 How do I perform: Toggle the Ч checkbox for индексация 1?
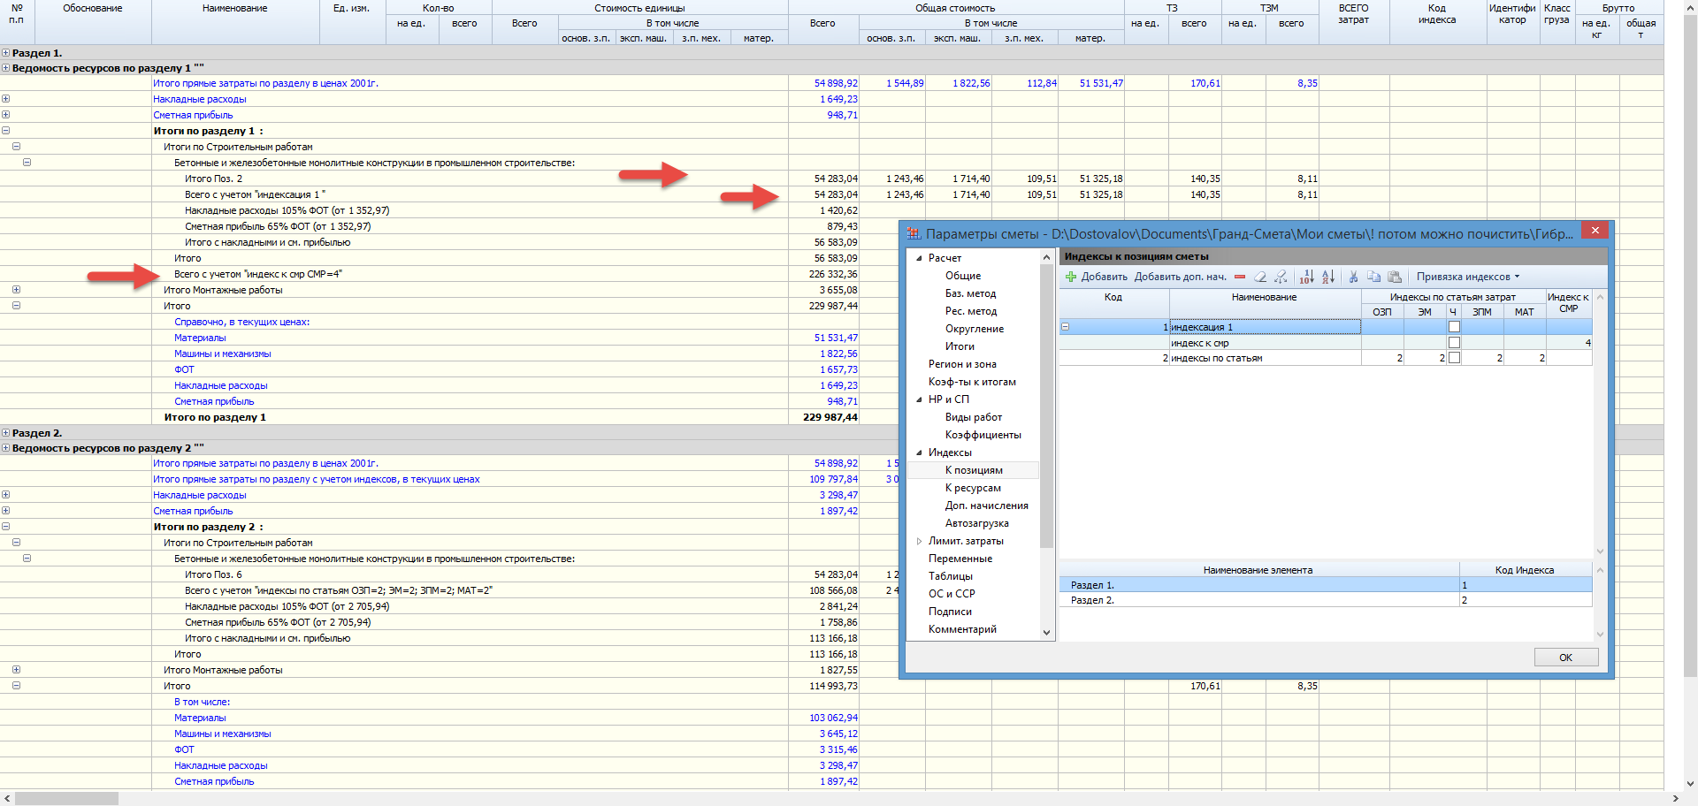(x=1454, y=327)
